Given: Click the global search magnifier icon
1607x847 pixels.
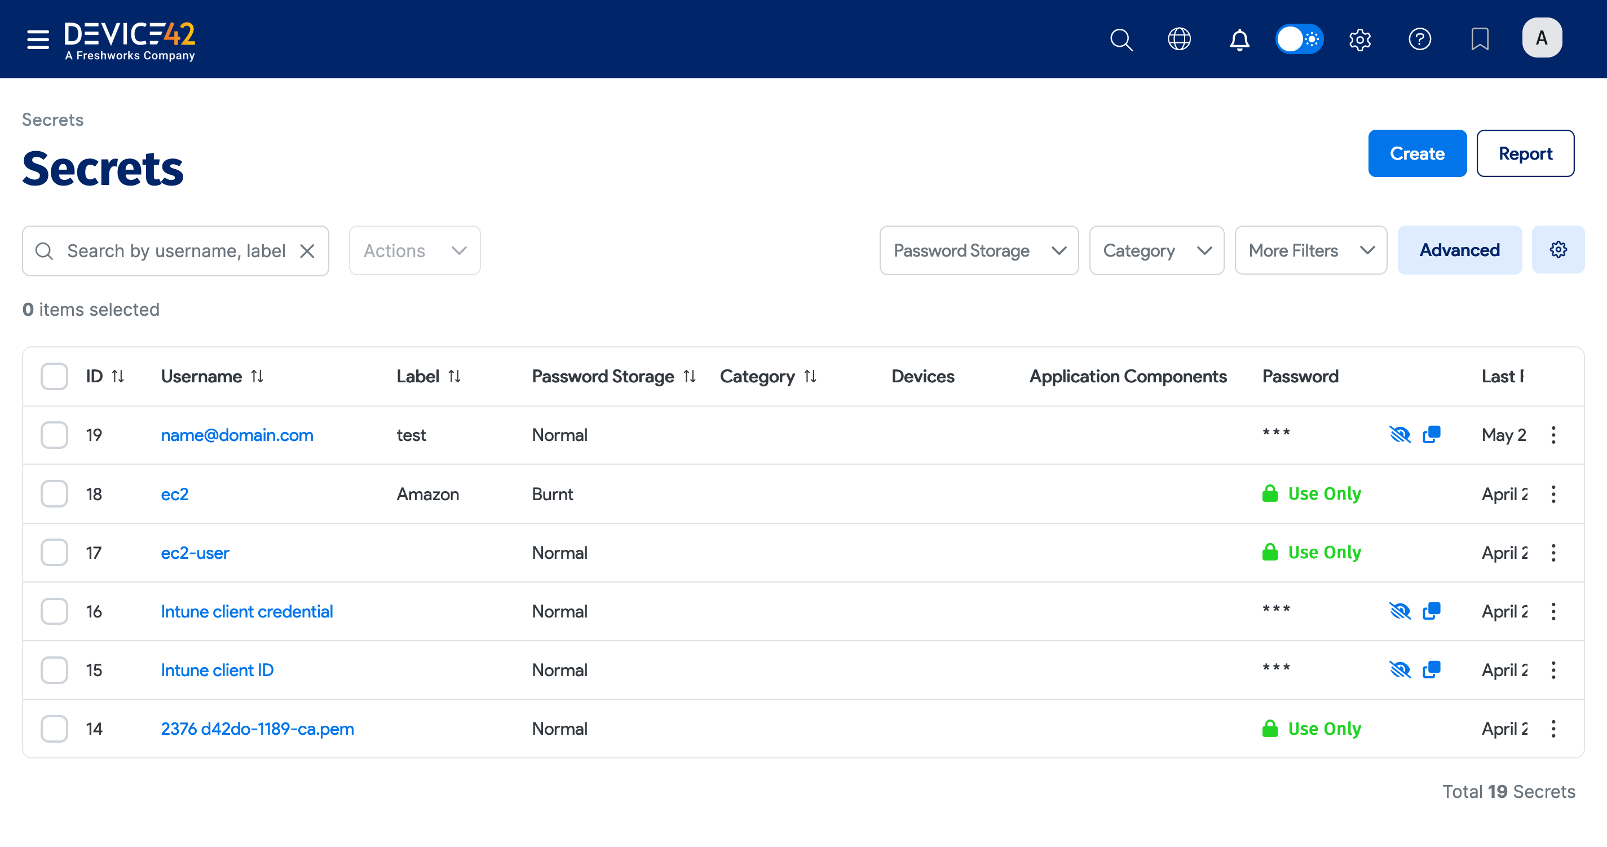Looking at the screenshot, I should pos(1121,39).
